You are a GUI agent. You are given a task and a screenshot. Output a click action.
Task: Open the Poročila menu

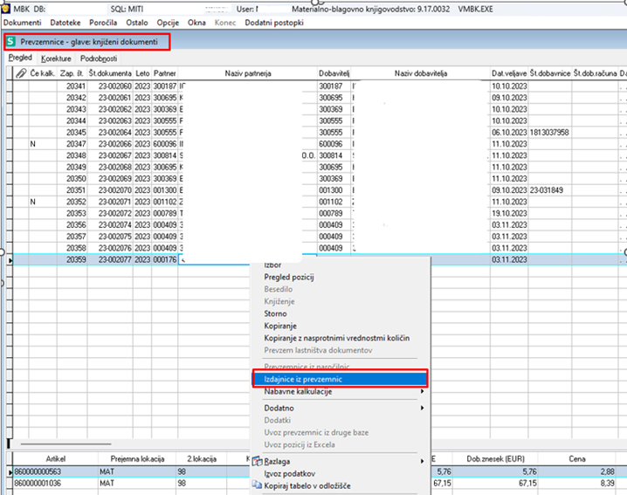[103, 21]
